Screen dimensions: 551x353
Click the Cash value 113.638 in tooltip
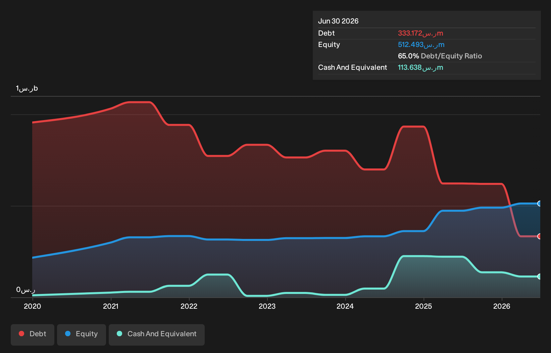click(x=420, y=67)
